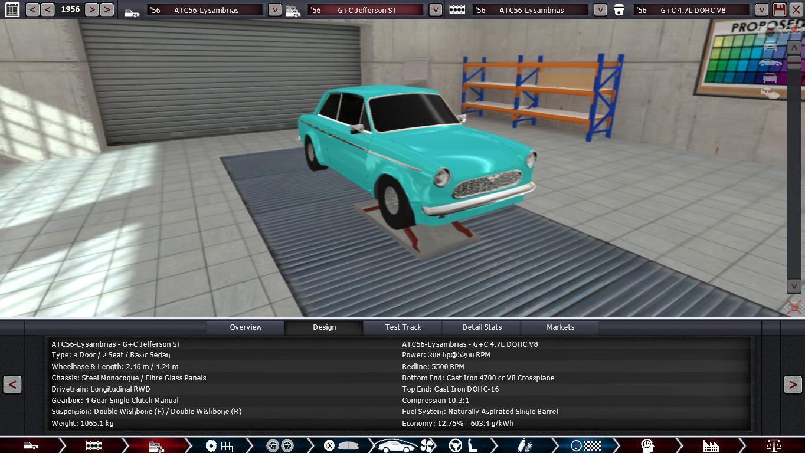Image resolution: width=805 pixels, height=453 pixels.
Task: Open the factory section icon
Action: point(711,445)
